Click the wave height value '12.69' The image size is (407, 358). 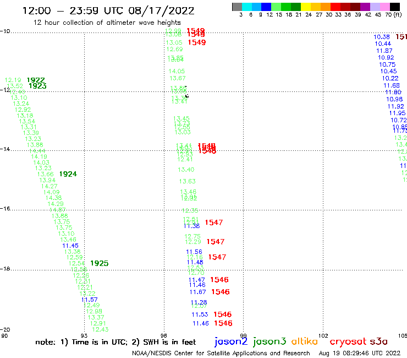[175, 49]
